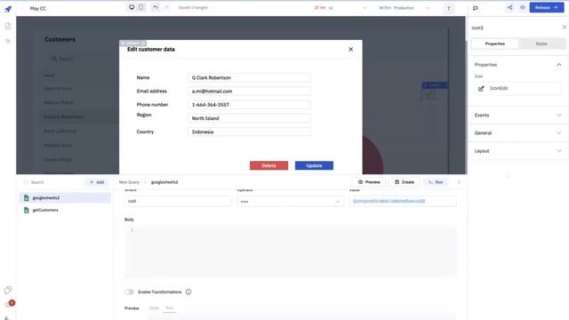Click the query Preview button
The width and height of the screenshot is (569, 320).
(369, 181)
